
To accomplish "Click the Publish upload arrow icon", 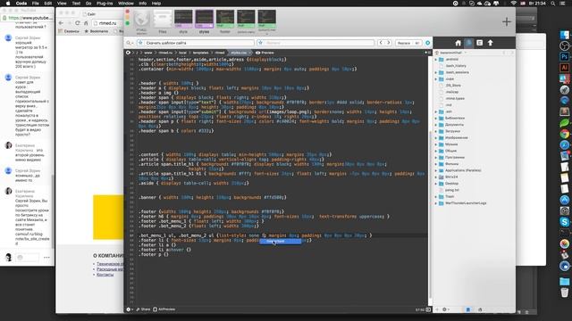I will pyautogui.click(x=491, y=43).
